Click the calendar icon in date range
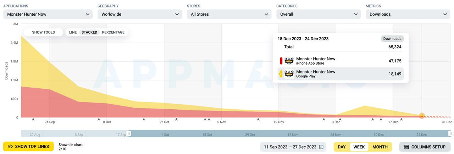454x154 pixels. [x=321, y=147]
